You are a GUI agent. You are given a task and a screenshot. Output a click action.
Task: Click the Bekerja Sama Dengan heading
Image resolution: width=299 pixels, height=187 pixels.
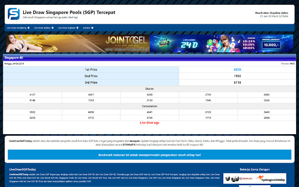click(255, 169)
